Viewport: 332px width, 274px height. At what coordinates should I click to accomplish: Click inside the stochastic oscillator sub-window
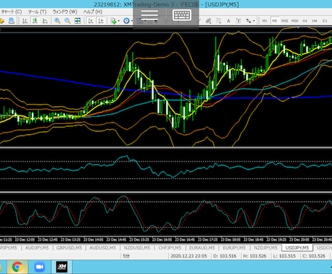pos(166,214)
